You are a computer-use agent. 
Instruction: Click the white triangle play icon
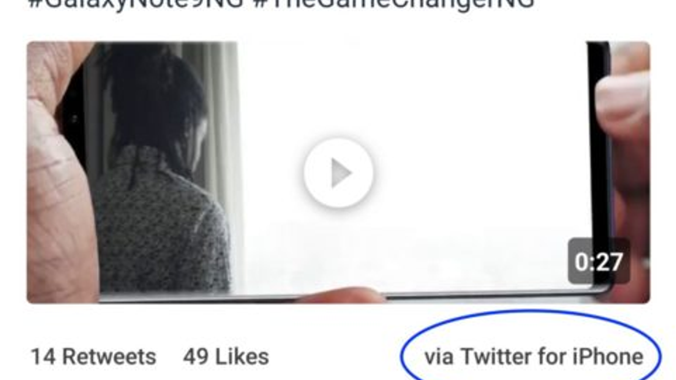[x=341, y=173]
